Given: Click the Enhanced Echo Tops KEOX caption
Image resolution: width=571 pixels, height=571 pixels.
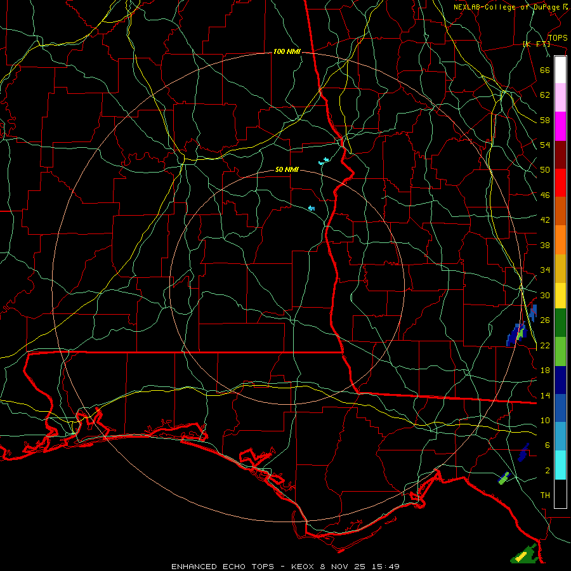Looking at the screenshot, I should 285,567.
